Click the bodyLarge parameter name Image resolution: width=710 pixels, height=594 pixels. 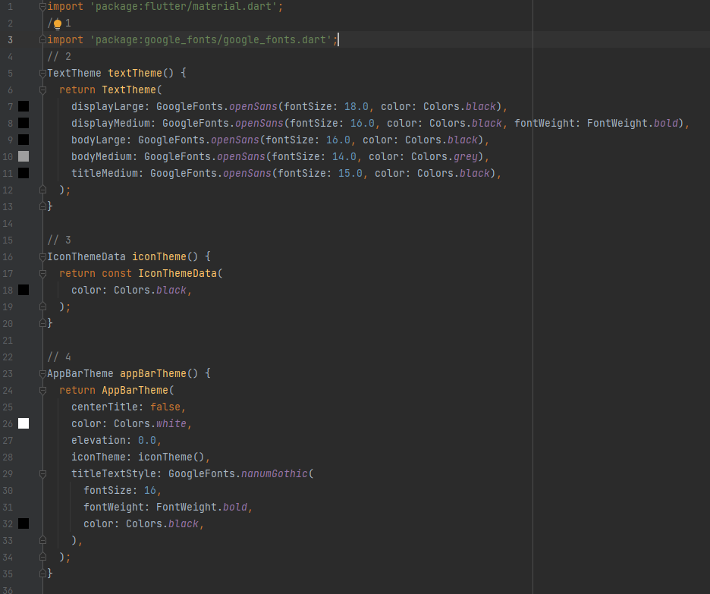click(x=99, y=140)
